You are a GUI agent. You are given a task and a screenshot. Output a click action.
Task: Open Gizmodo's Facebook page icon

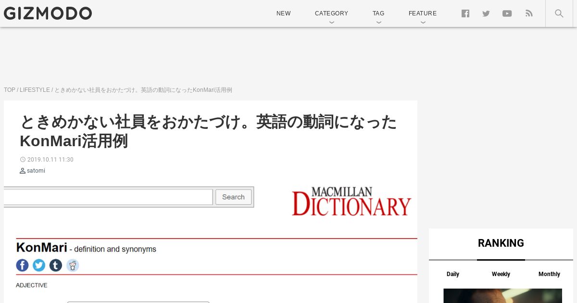point(465,13)
